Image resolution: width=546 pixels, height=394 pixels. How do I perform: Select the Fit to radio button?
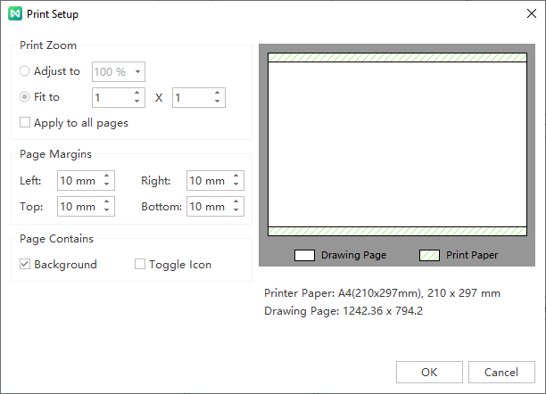pos(24,97)
